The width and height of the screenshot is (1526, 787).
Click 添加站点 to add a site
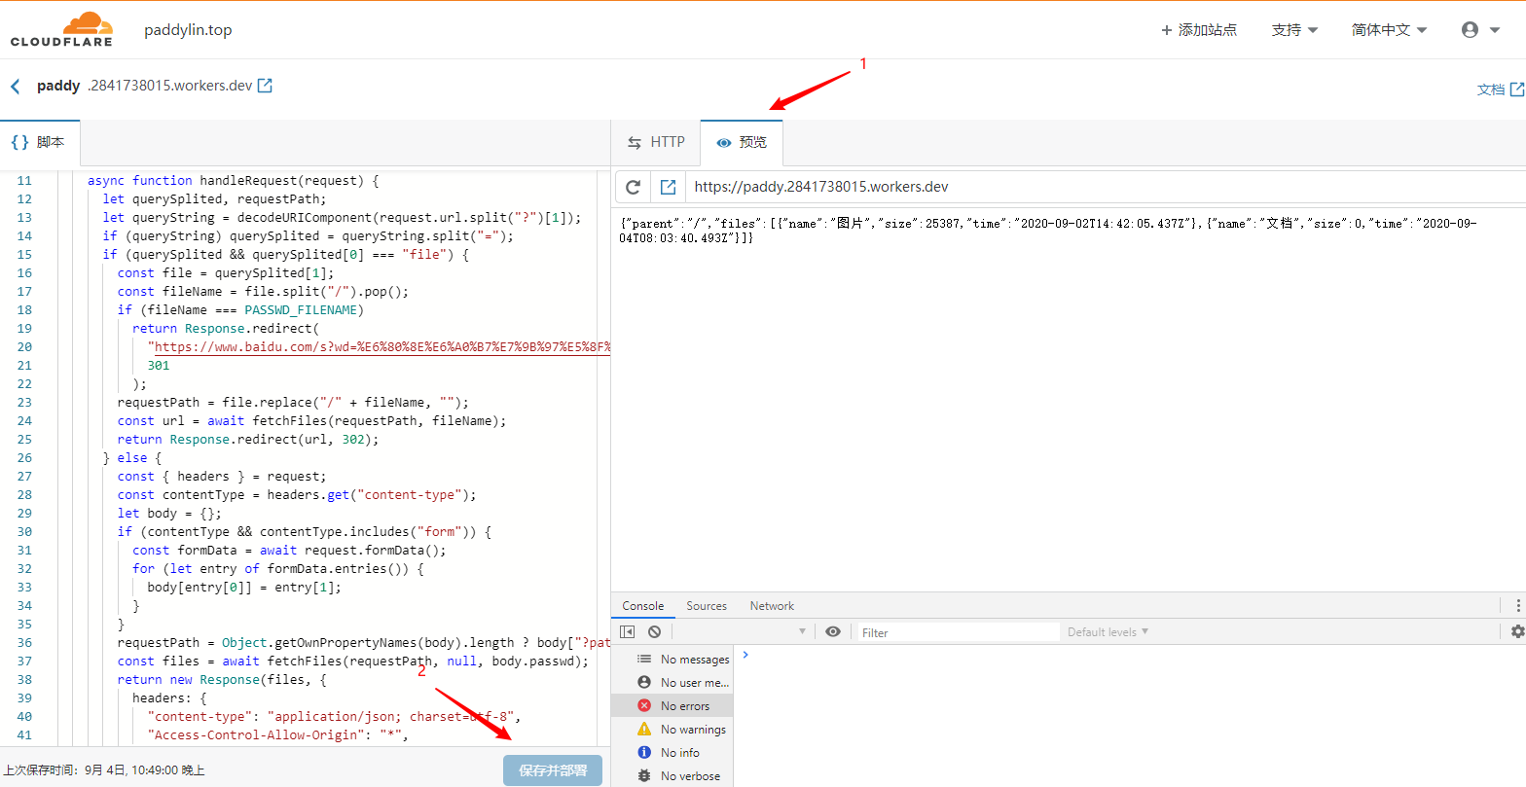1199,30
